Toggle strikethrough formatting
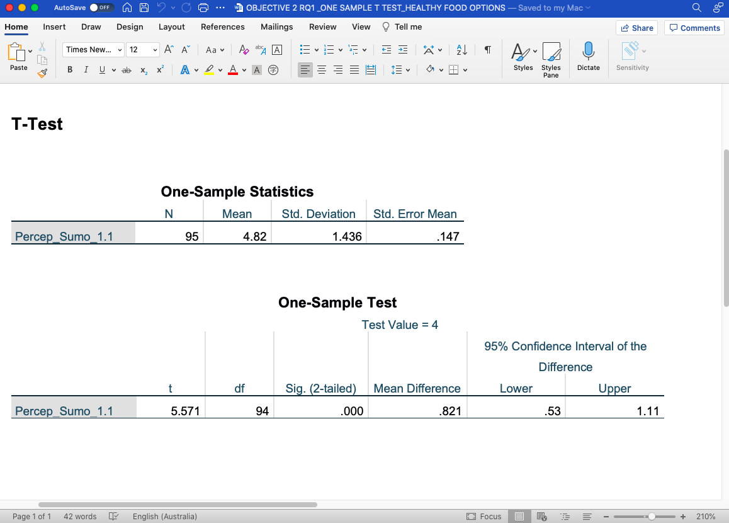 coord(127,70)
